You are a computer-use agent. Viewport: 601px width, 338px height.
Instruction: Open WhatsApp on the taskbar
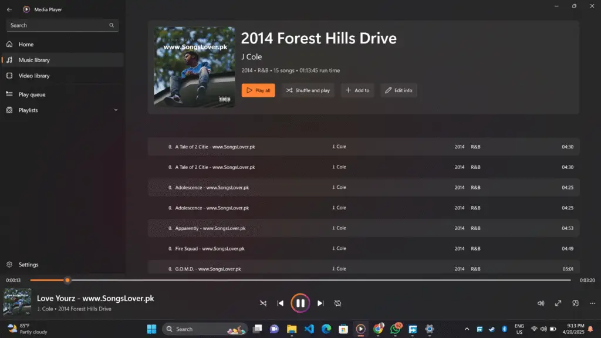[x=395, y=329]
